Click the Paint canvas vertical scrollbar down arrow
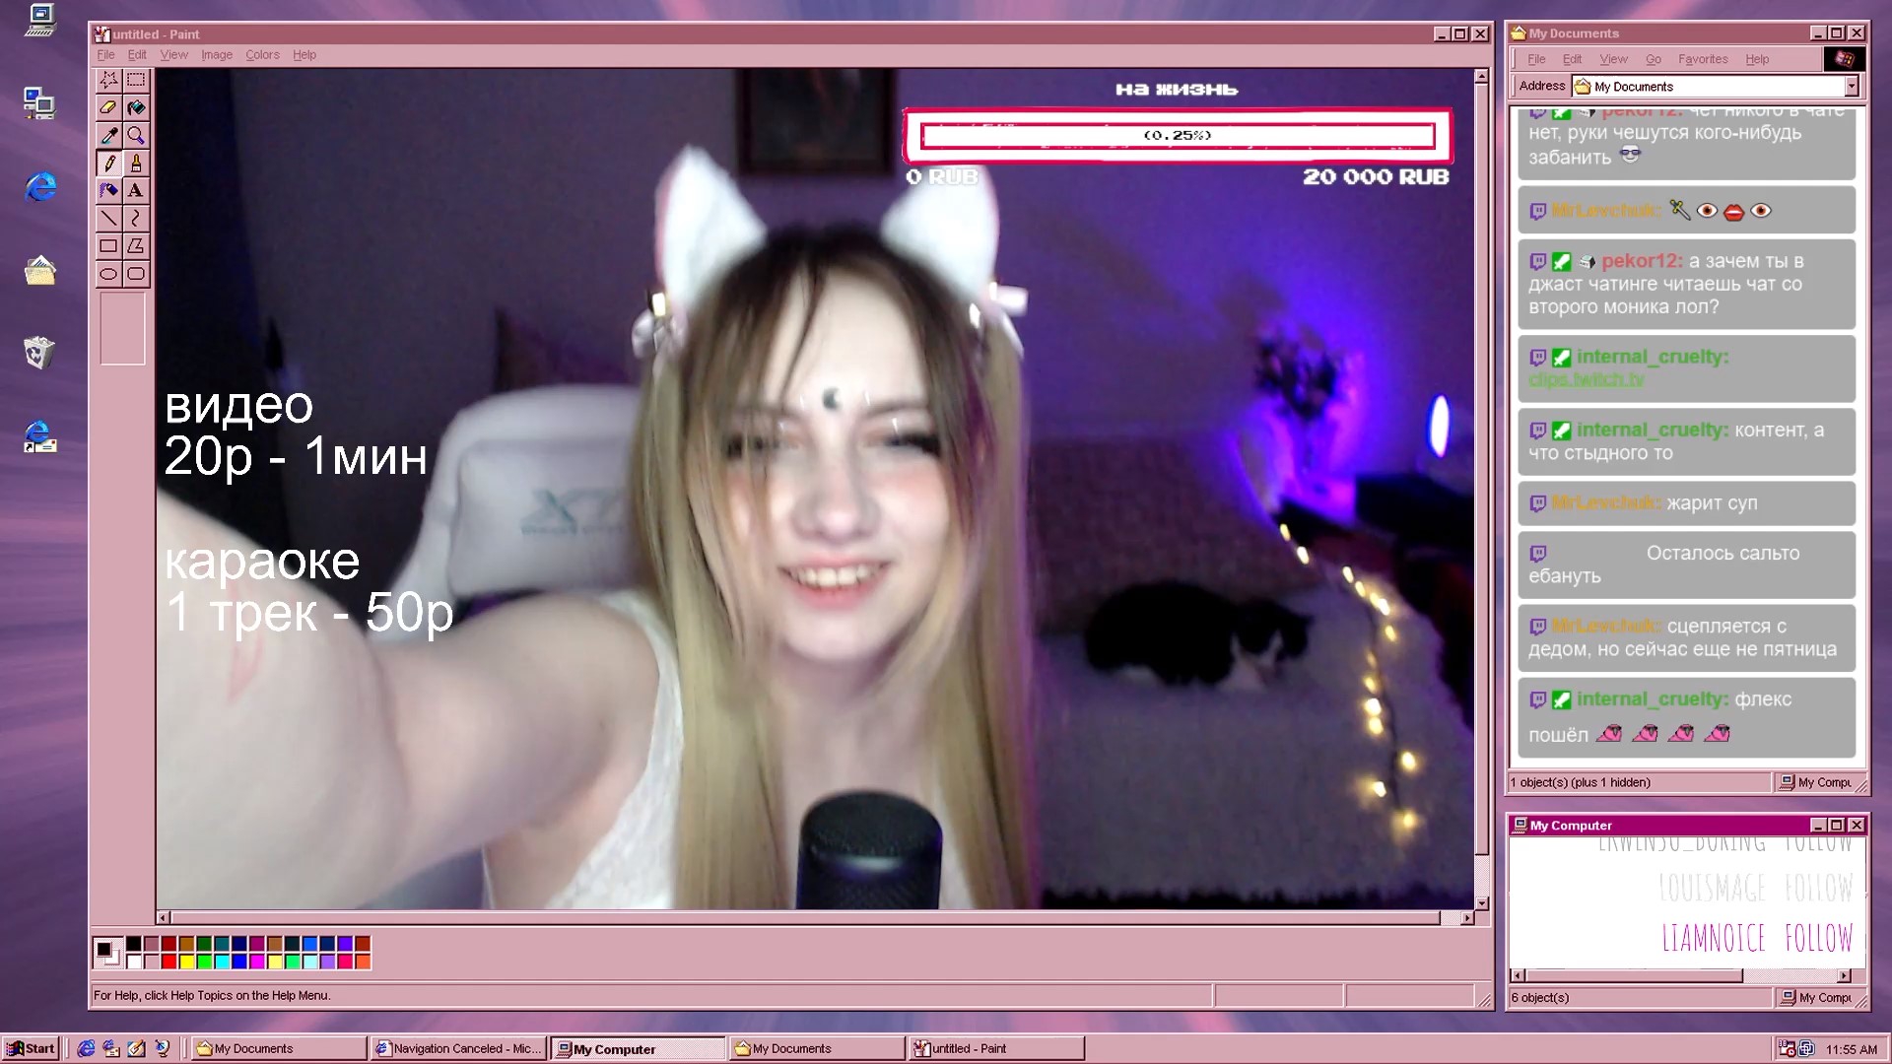 [1481, 902]
